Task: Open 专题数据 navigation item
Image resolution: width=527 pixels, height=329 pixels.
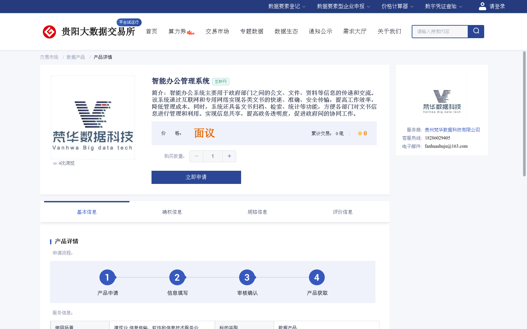Action: [x=252, y=31]
